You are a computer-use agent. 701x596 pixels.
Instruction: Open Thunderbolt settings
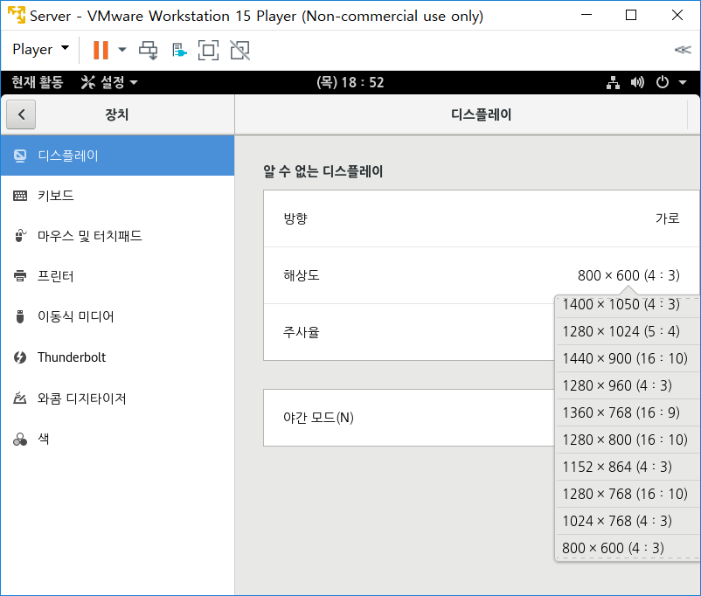tap(118, 357)
